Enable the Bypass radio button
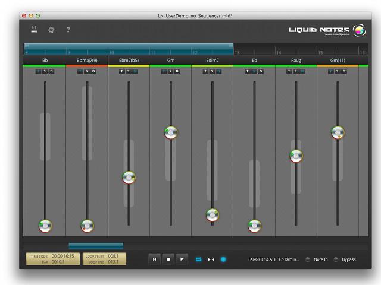 [336, 259]
